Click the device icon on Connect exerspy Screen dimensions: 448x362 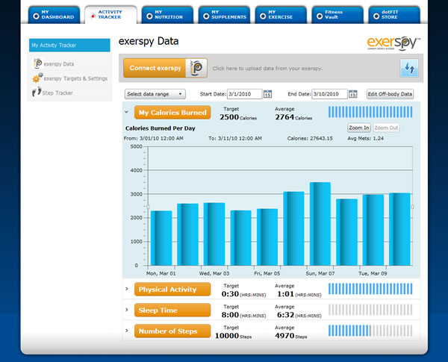pyautogui.click(x=196, y=68)
